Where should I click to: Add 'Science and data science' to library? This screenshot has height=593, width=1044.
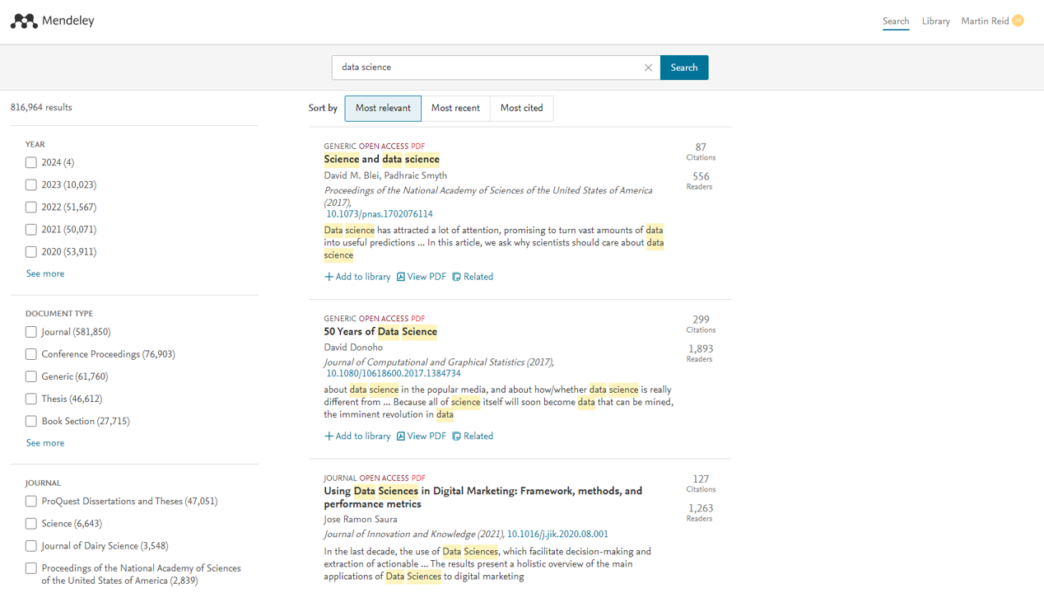pos(357,277)
